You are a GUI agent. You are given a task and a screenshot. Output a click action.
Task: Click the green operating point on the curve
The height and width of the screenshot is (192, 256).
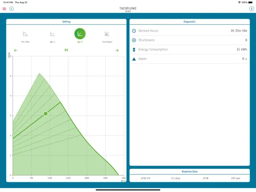(x=45, y=114)
